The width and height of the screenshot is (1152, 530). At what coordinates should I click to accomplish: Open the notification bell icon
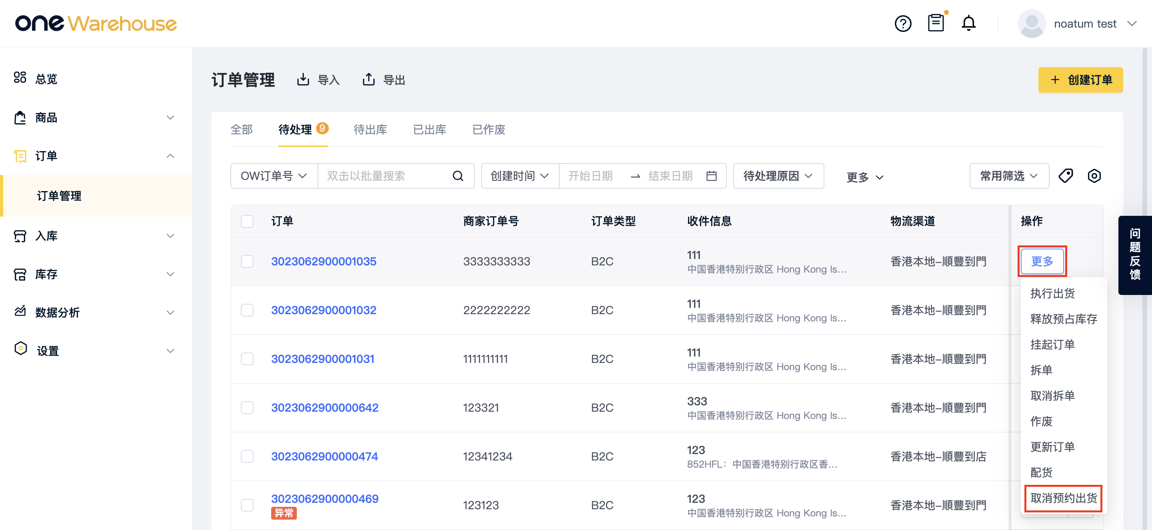pyautogui.click(x=968, y=23)
